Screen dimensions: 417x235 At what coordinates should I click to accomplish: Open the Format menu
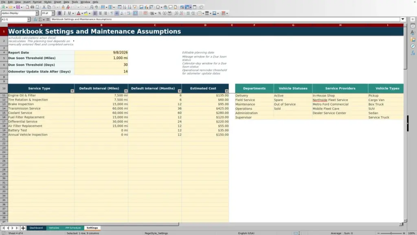click(x=37, y=2)
